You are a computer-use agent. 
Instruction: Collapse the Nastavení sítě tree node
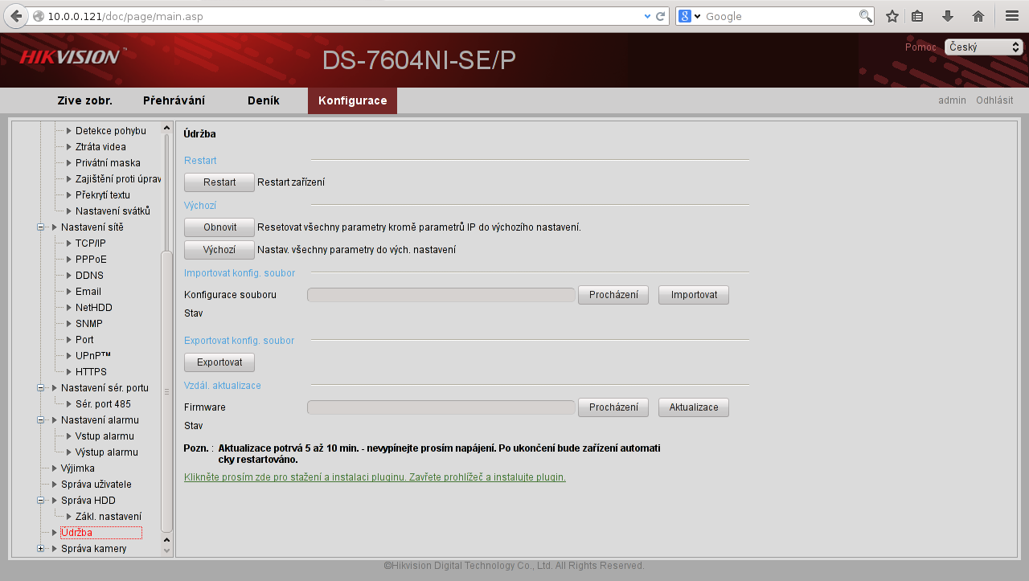point(40,227)
